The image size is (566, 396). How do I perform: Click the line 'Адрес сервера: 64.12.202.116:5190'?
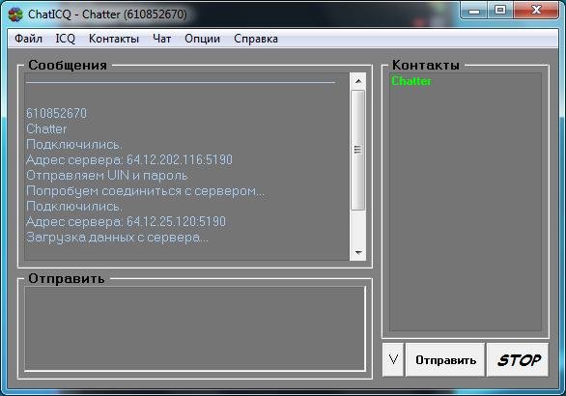click(129, 159)
